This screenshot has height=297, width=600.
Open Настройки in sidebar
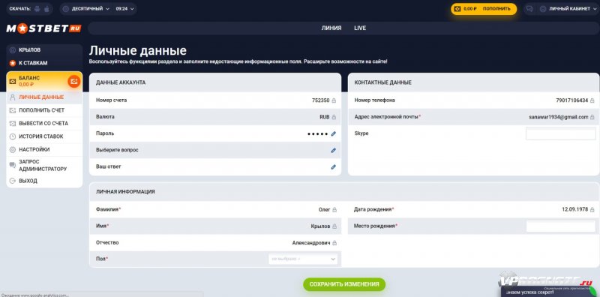(x=44, y=150)
